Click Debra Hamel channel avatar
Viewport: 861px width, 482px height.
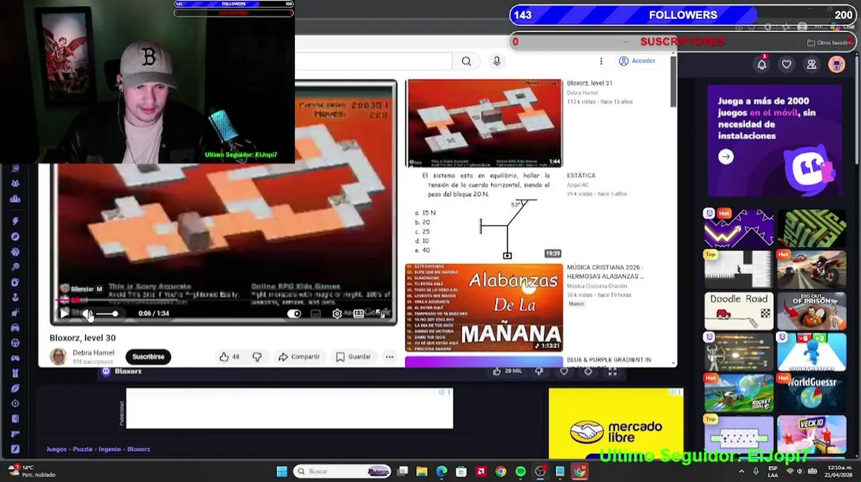click(x=58, y=357)
